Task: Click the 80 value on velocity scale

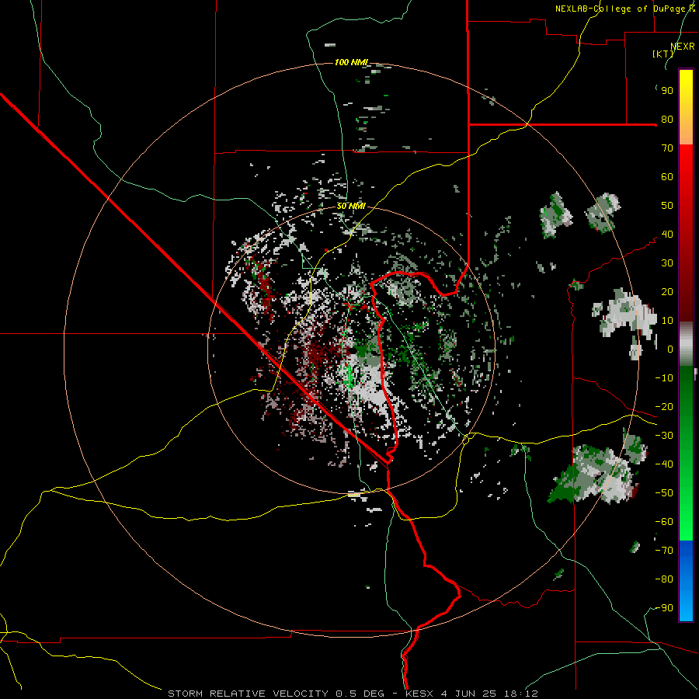Action: point(667,120)
